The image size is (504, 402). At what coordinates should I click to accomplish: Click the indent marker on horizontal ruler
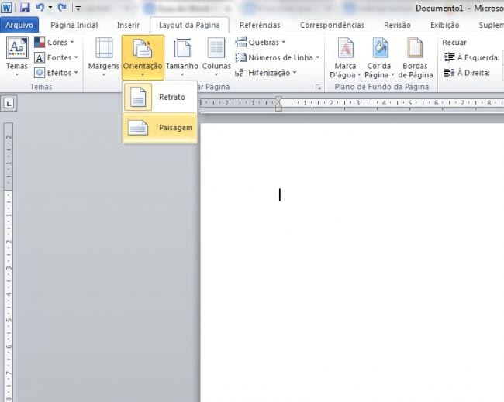278,104
